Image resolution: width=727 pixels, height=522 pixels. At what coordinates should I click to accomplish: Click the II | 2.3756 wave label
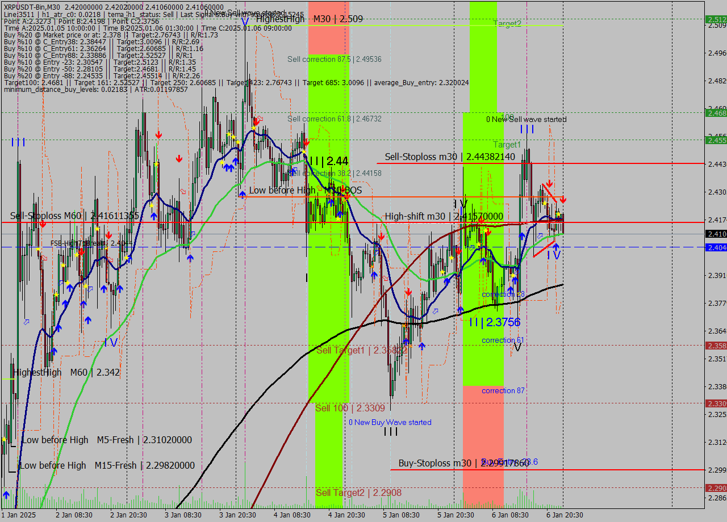[x=495, y=322]
